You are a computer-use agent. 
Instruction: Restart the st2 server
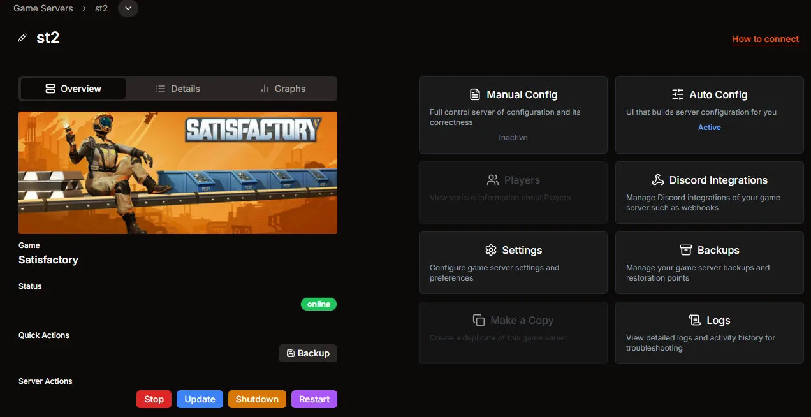click(314, 399)
